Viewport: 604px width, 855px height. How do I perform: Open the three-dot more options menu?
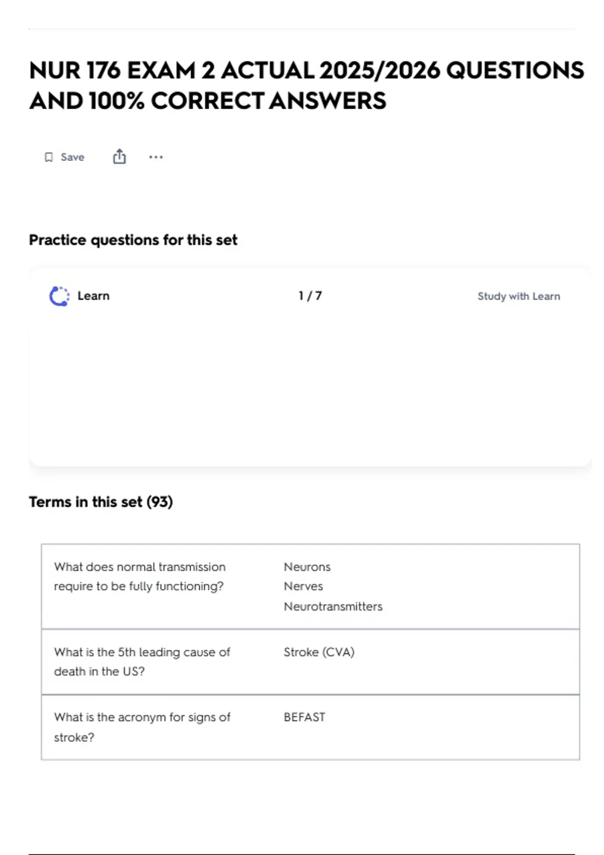tap(156, 157)
